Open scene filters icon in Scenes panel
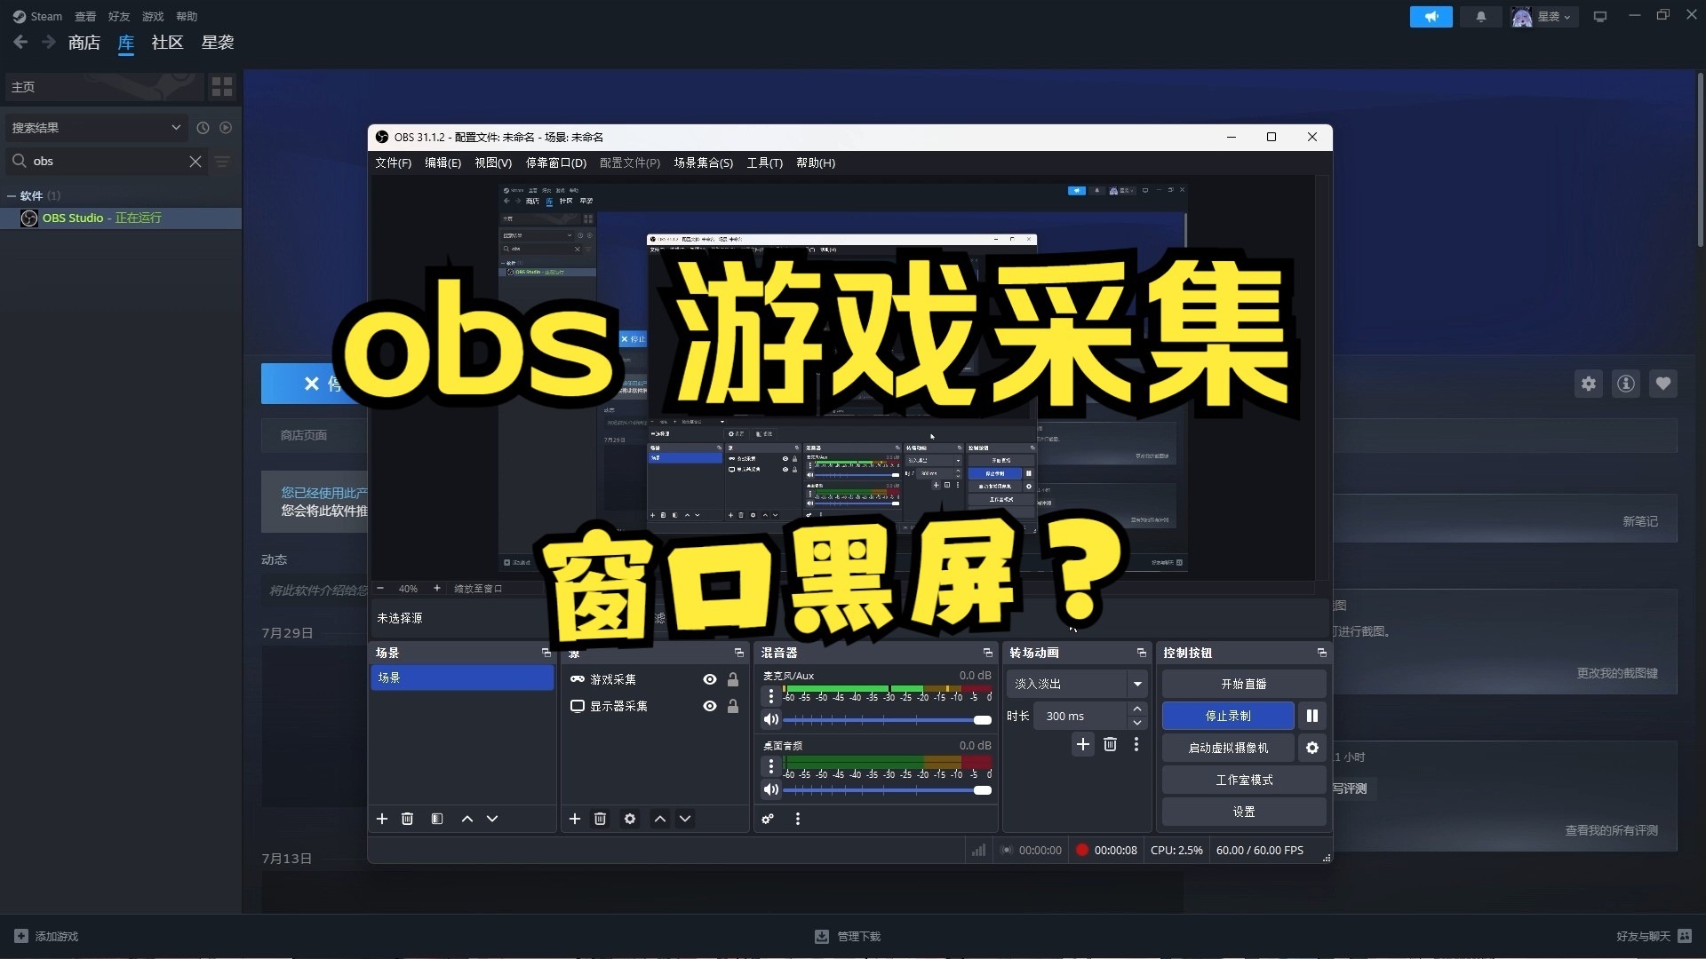The width and height of the screenshot is (1706, 959). (x=437, y=819)
